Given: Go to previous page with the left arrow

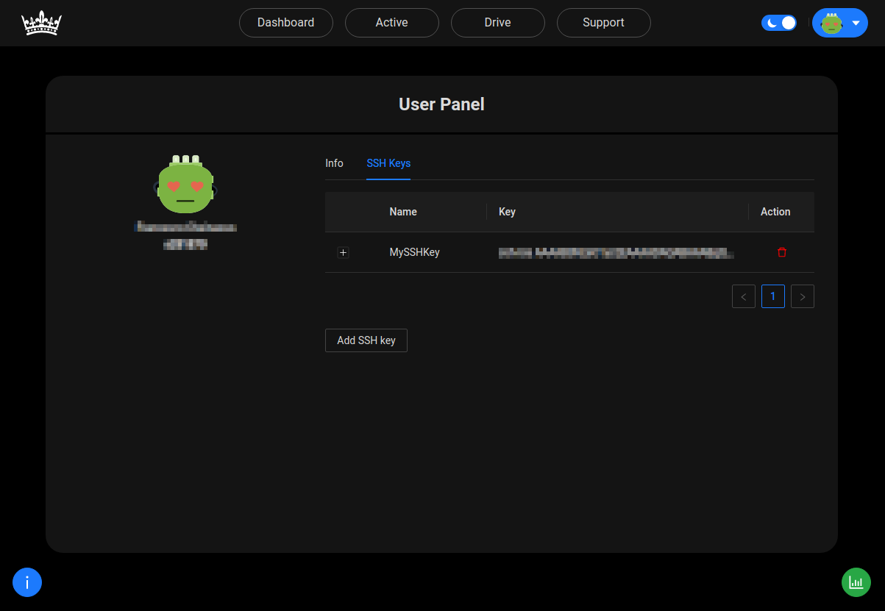Looking at the screenshot, I should point(743,296).
